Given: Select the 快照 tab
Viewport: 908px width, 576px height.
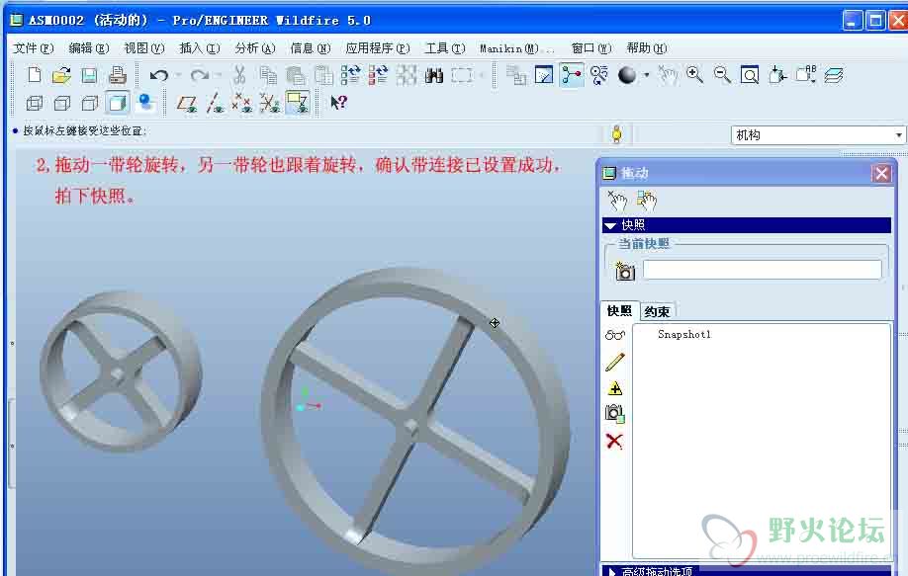Looking at the screenshot, I should coord(619,311).
